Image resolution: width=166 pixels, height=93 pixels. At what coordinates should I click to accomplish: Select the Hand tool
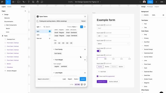pyautogui.click(x=38, y=2)
